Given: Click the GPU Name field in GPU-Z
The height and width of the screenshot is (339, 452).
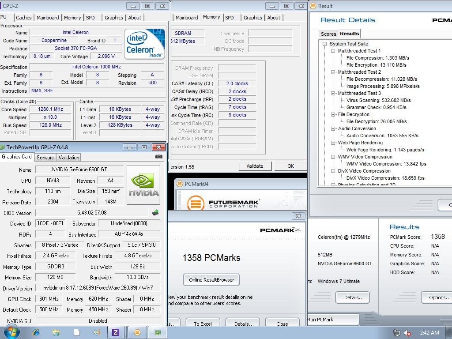Looking at the screenshot, I should tap(79, 169).
